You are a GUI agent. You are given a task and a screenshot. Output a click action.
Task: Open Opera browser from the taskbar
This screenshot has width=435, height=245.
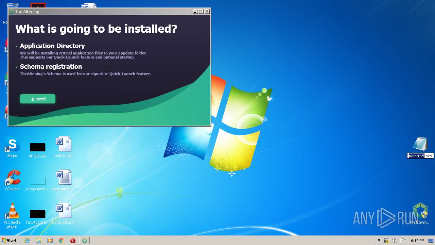pos(73,241)
